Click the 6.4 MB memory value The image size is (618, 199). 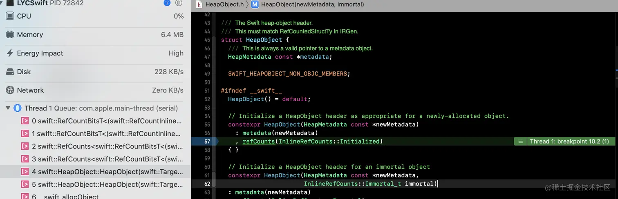(172, 35)
